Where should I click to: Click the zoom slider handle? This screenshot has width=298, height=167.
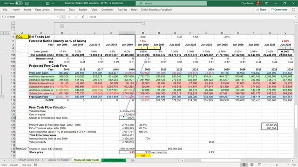pyautogui.click(x=277, y=165)
